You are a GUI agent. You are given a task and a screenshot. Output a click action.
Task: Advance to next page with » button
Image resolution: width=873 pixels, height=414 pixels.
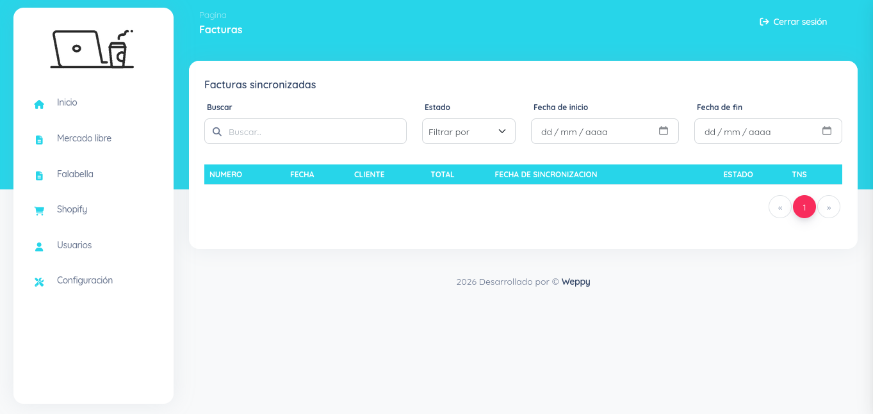click(829, 207)
